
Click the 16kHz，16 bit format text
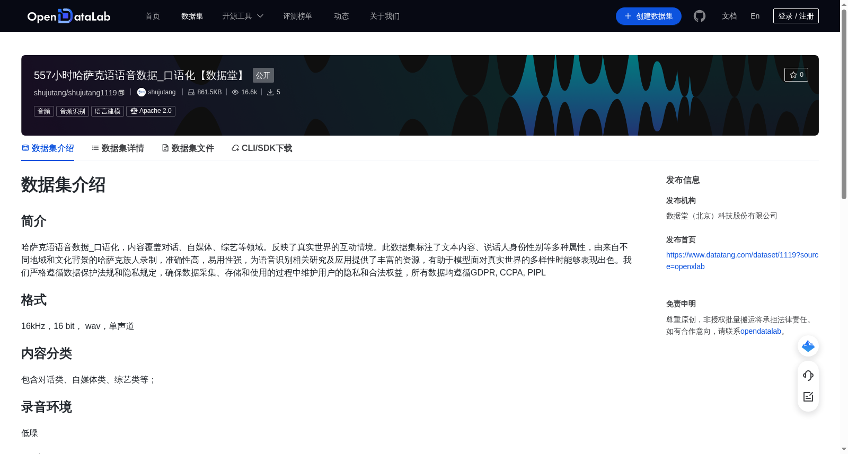point(77,326)
